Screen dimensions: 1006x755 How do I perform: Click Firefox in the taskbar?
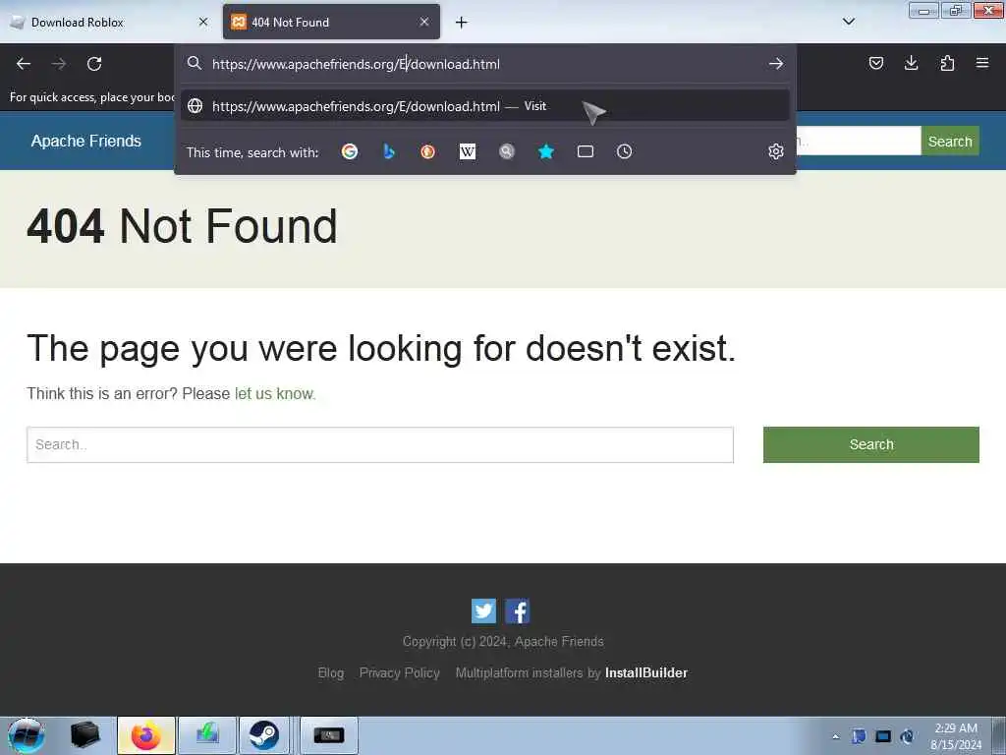click(x=146, y=735)
